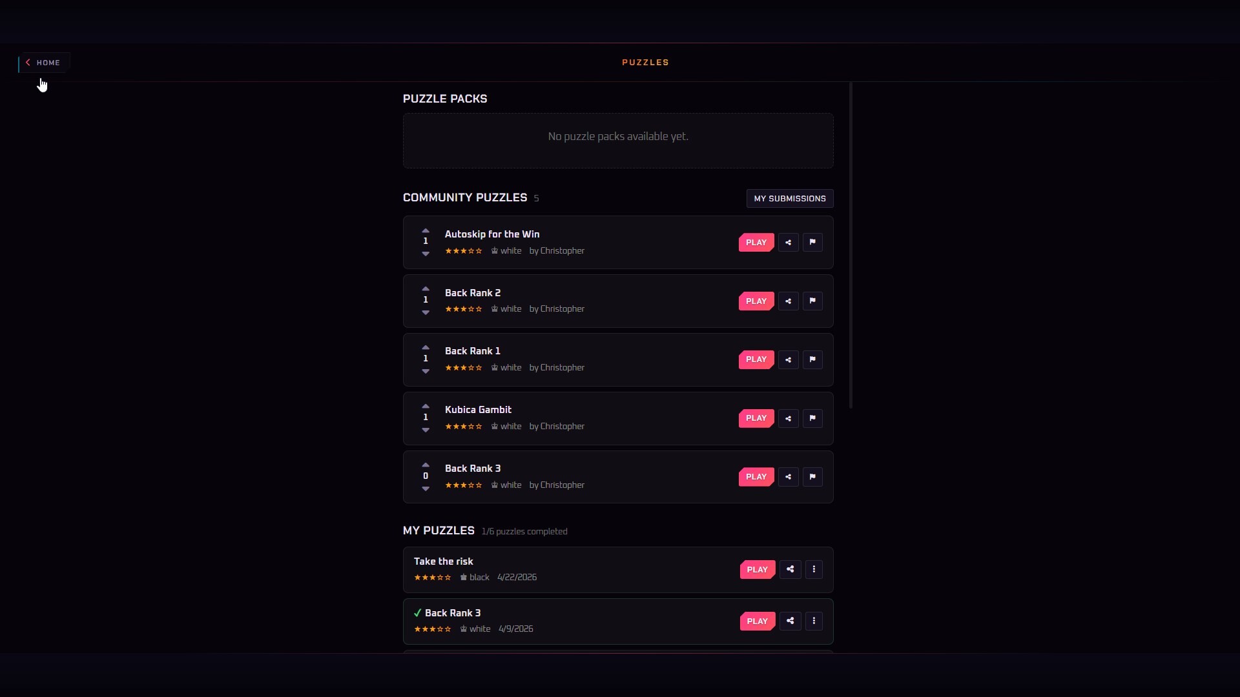Report Back Rank 3 community puzzle with flag
This screenshot has width=1240, height=697.
(812, 477)
